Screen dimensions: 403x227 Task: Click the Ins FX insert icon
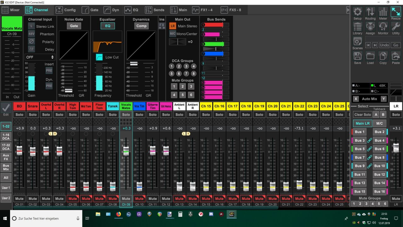[162, 25]
